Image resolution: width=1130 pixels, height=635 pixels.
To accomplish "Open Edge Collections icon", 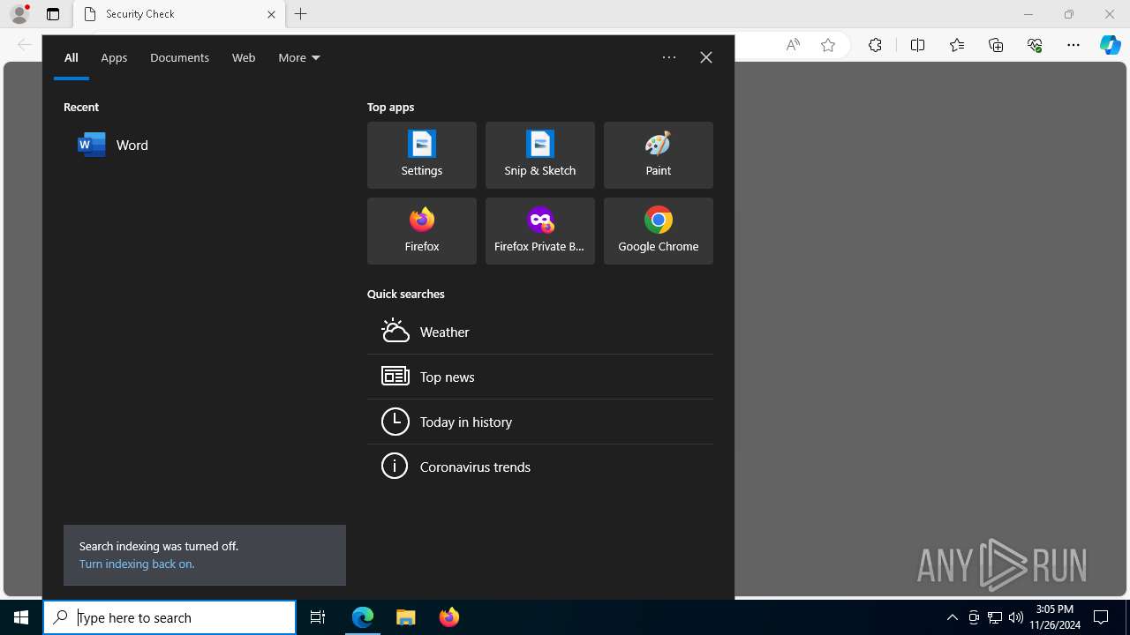I will (x=996, y=45).
